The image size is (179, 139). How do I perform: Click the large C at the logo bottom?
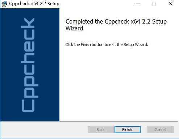pos(28,106)
